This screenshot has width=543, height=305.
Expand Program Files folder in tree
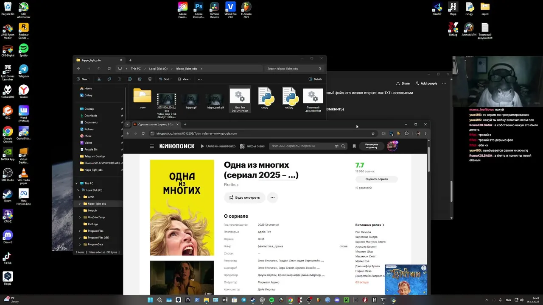point(80,231)
